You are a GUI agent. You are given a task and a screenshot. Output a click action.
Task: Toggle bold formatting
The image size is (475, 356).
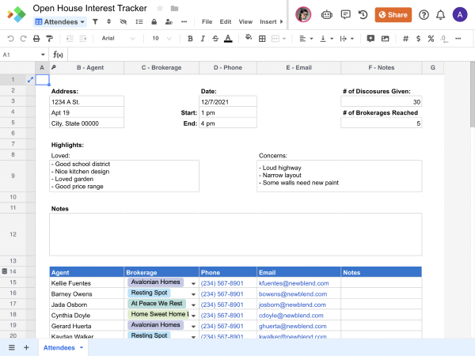(190, 39)
